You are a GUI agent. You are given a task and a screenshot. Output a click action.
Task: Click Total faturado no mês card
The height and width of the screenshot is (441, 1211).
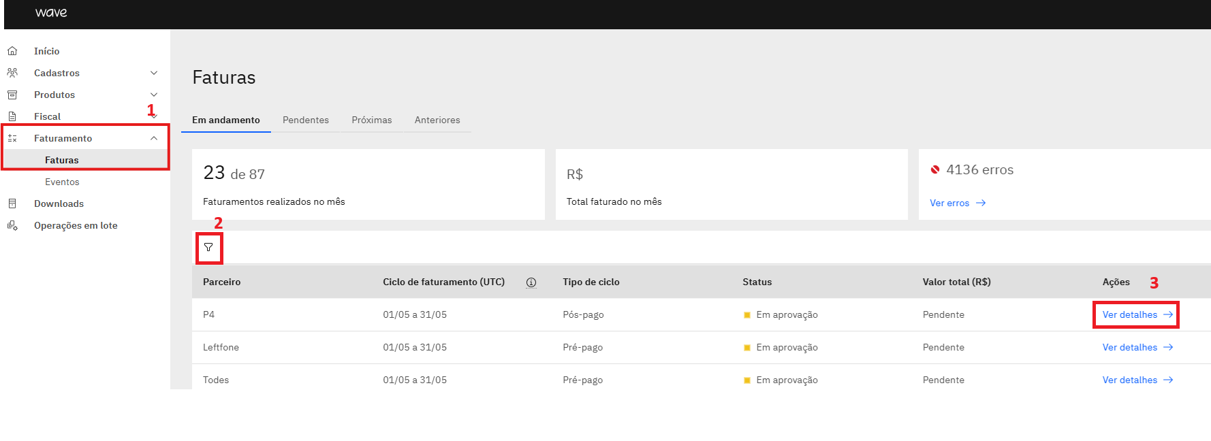point(732,184)
